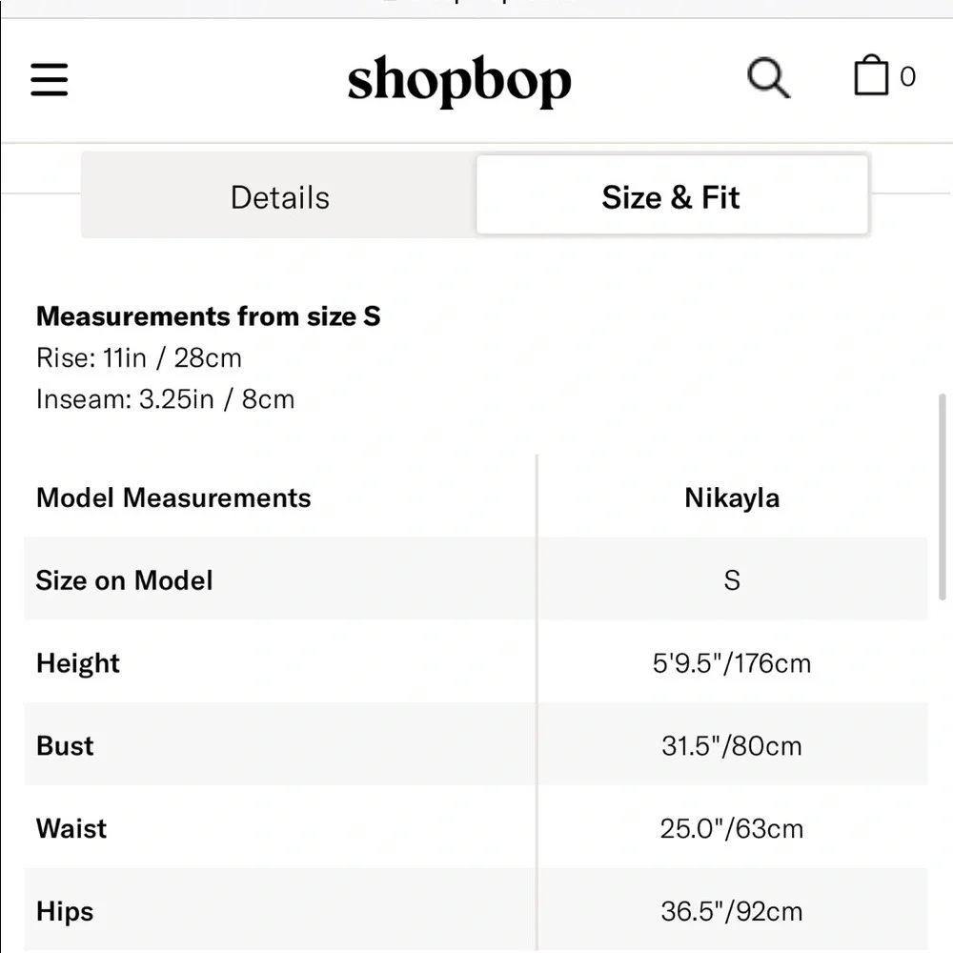This screenshot has height=953, width=953.
Task: Click the search magnifier icon
Action: pyautogui.click(x=768, y=78)
